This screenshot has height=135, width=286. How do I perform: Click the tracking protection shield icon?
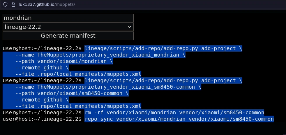(5, 5)
